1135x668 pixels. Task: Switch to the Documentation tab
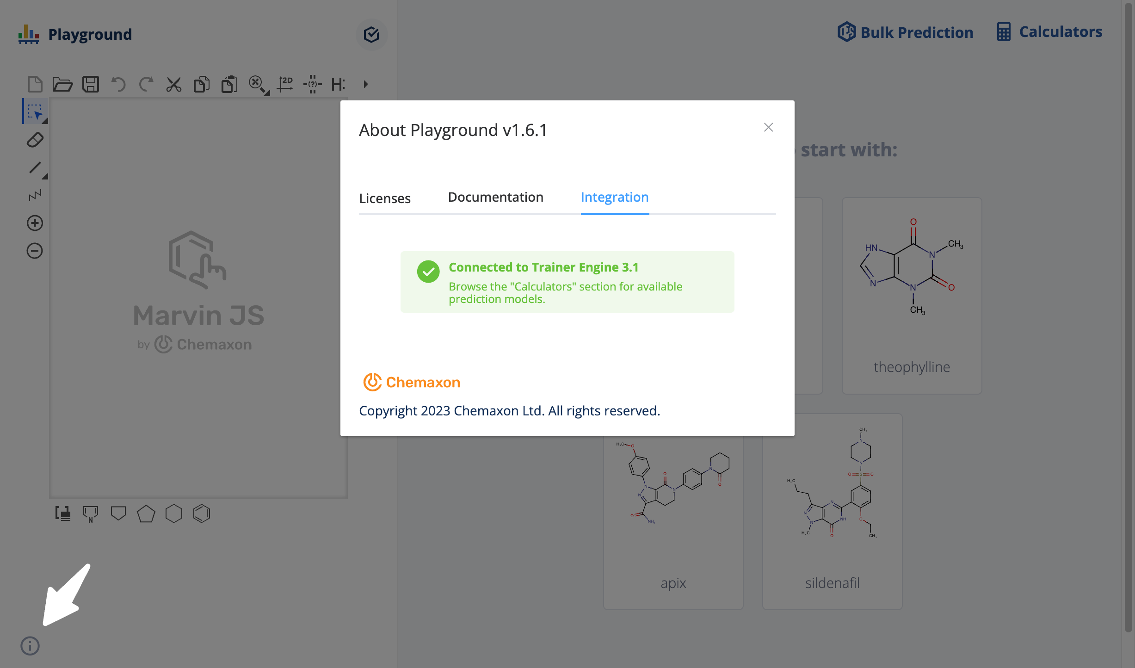(x=496, y=197)
